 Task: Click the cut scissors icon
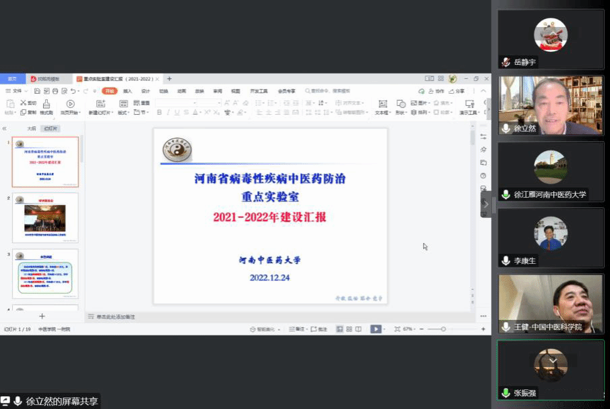tap(24, 103)
